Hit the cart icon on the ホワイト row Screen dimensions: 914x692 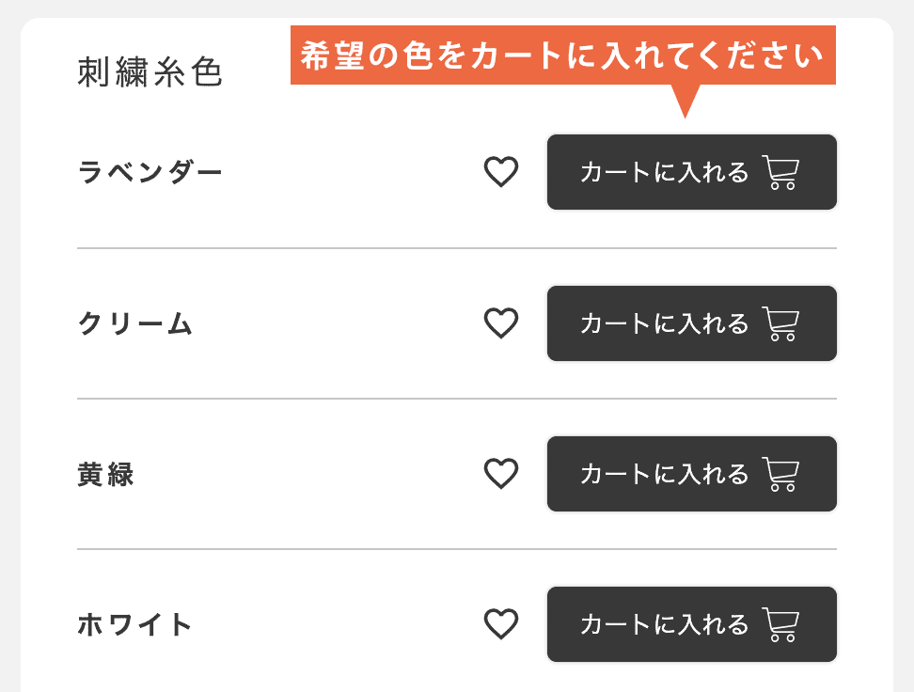780,623
